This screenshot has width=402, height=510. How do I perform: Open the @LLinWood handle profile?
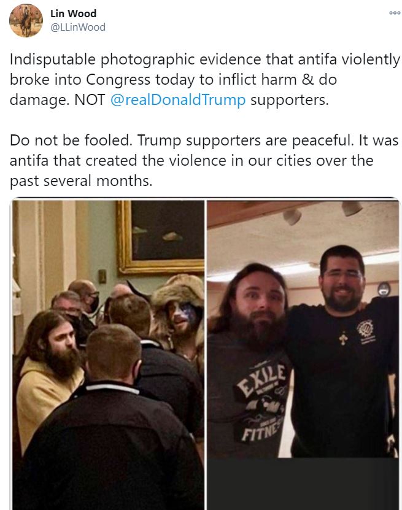(78, 27)
